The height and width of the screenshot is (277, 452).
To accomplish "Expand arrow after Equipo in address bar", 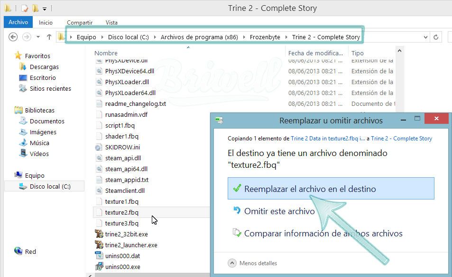I will [x=102, y=37].
